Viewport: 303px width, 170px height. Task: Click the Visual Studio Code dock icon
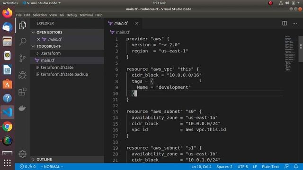click(x=8, y=112)
